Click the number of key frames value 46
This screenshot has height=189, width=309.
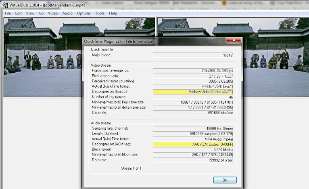(193, 97)
